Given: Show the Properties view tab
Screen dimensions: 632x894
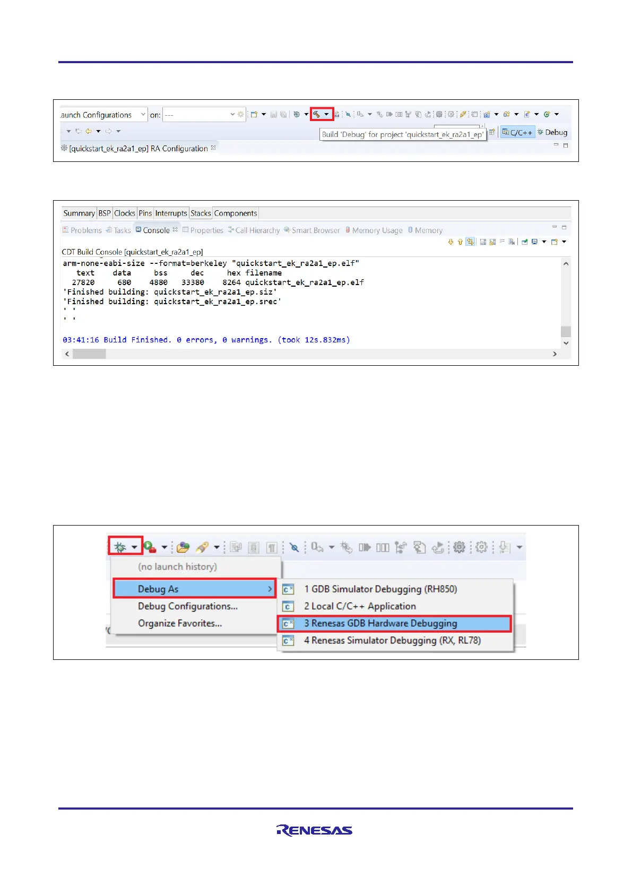Looking at the screenshot, I should coord(203,230).
